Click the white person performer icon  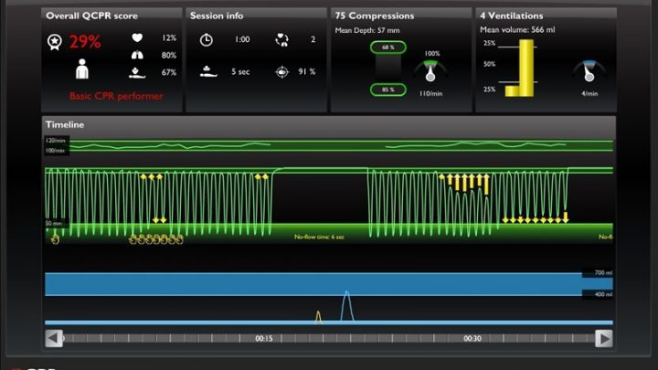tap(82, 69)
